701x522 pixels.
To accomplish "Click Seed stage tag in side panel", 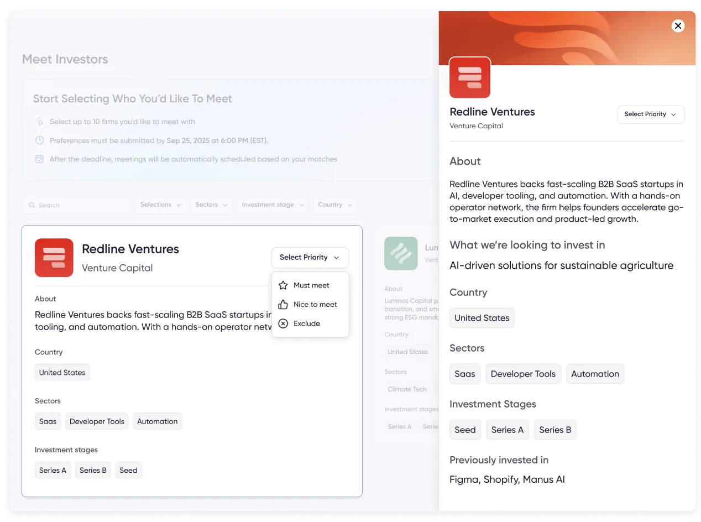I will [x=465, y=430].
